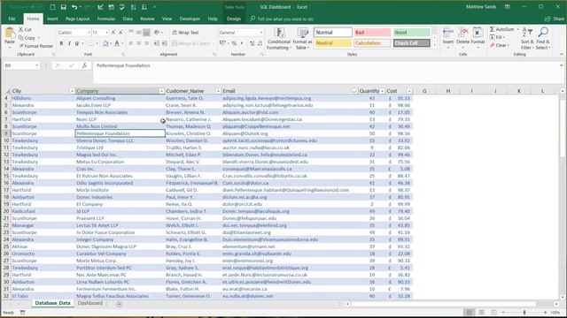The image size is (567, 318).
Task: Click the Insert cells icon
Action: click(x=448, y=33)
